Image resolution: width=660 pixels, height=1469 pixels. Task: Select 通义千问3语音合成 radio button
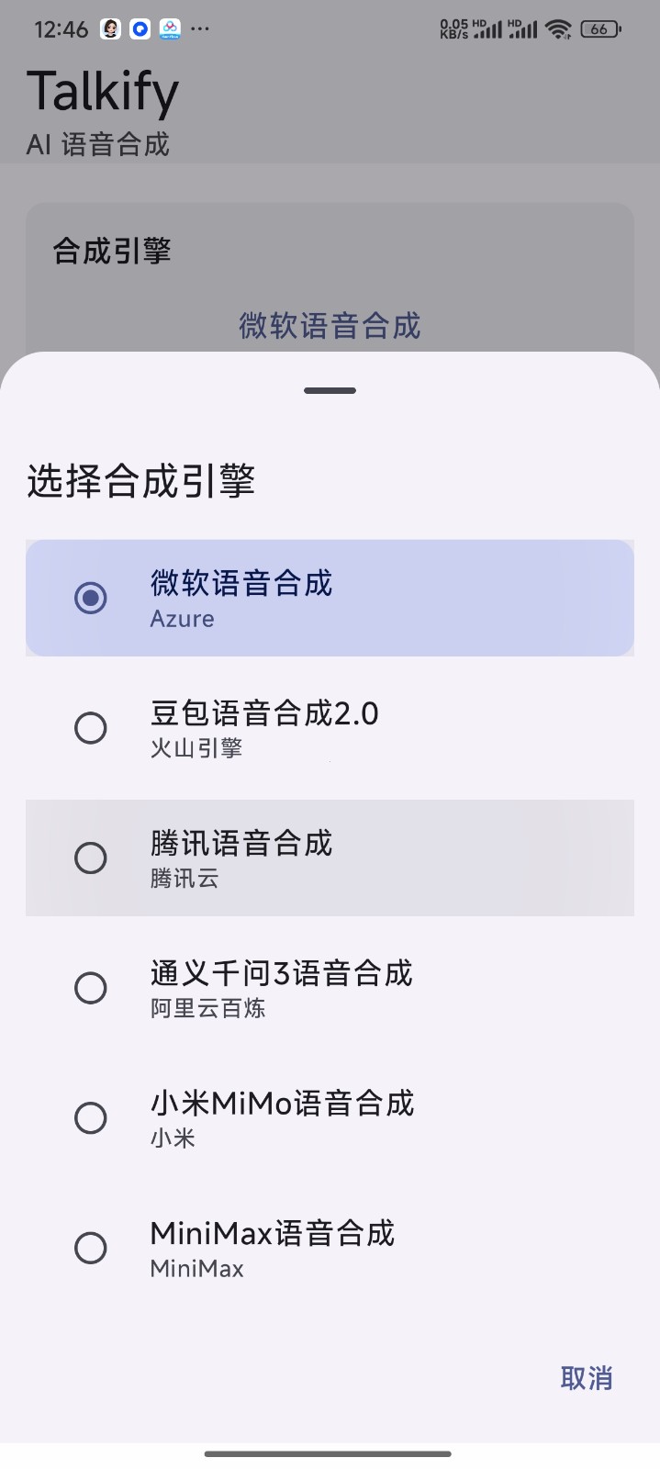pyautogui.click(x=90, y=988)
